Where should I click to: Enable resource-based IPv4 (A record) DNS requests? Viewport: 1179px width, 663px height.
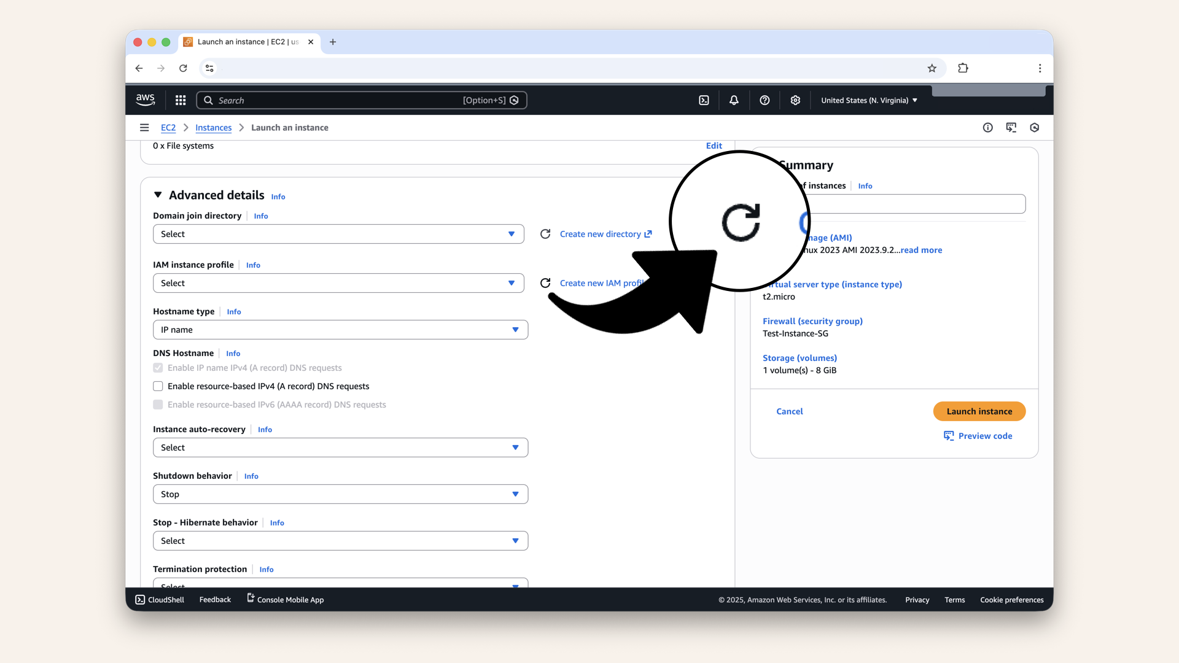(158, 386)
